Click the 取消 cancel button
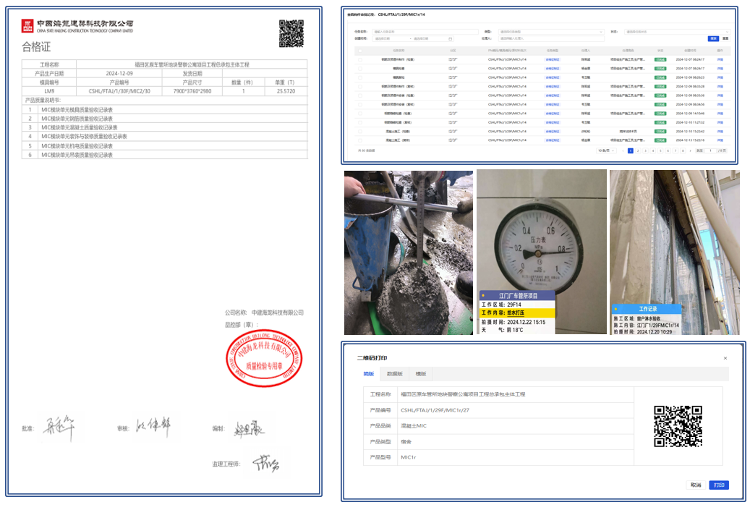Image resolution: width=750 pixels, height=510 pixels. coord(696,485)
